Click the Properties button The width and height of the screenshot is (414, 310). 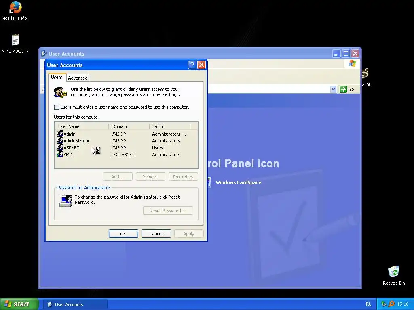[183, 177]
